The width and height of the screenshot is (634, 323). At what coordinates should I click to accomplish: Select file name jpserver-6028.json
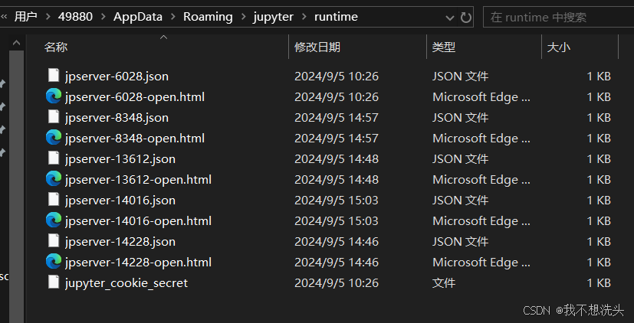click(117, 76)
